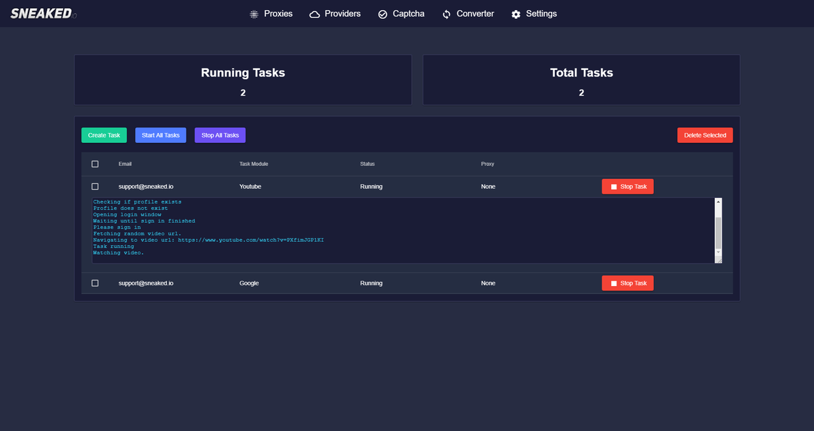Click the SNEAKED logo
This screenshot has width=814, height=431.
(43, 14)
